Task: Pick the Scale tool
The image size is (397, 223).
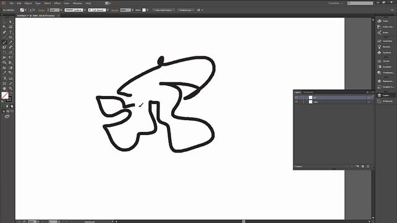Action: click(x=11, y=53)
